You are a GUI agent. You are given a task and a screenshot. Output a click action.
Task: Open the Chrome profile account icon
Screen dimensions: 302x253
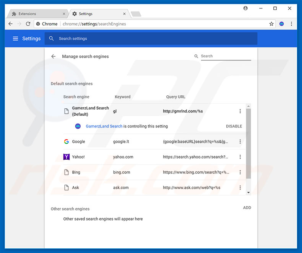coord(245,8)
